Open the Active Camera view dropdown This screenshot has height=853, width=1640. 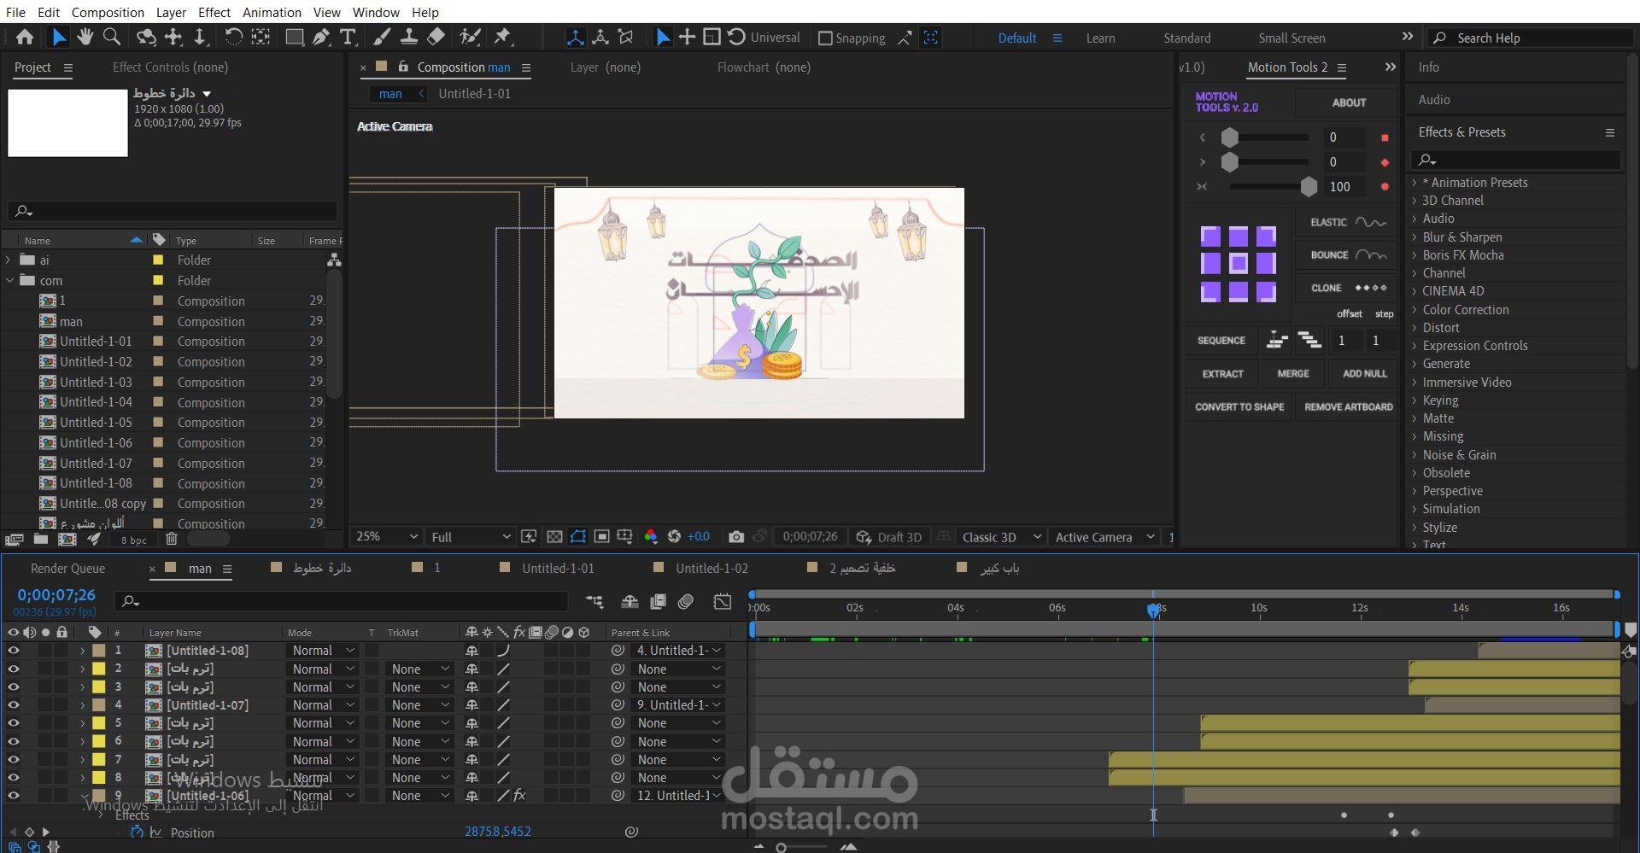pos(1105,537)
